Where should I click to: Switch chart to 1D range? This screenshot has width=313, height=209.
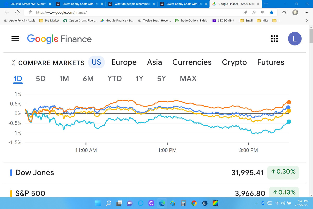pos(18,79)
